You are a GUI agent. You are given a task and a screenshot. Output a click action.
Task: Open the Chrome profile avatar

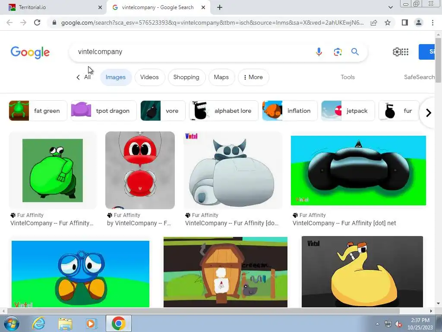(x=419, y=22)
